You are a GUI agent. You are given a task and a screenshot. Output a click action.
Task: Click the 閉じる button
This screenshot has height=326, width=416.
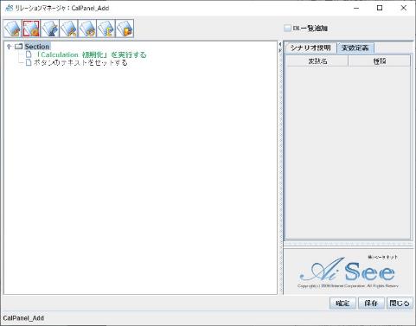click(x=400, y=304)
